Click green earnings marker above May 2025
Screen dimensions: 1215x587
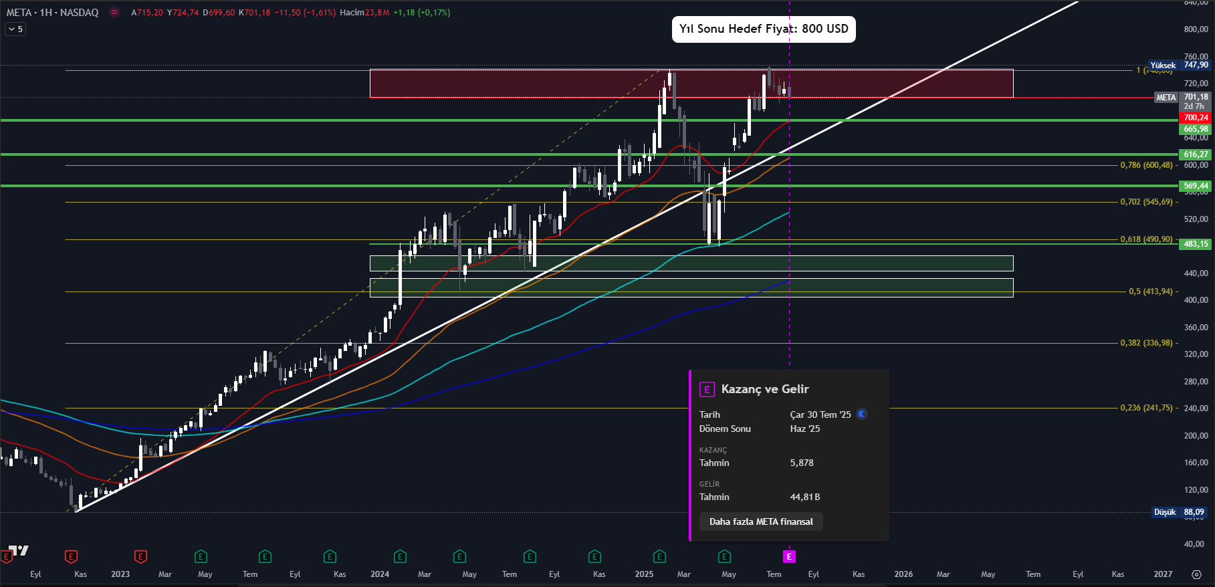tap(724, 556)
